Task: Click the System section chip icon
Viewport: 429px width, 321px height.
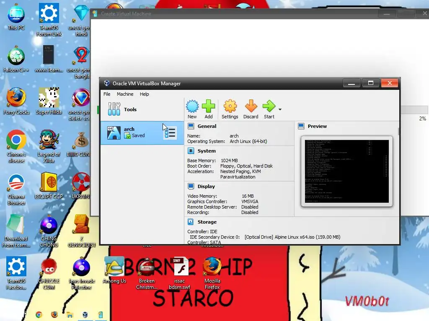Action: pos(191,150)
